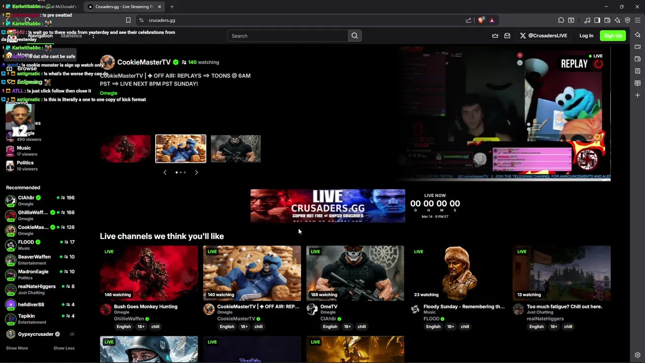
Task: Open the Brave Wallet toolbar icon
Action: (x=607, y=20)
